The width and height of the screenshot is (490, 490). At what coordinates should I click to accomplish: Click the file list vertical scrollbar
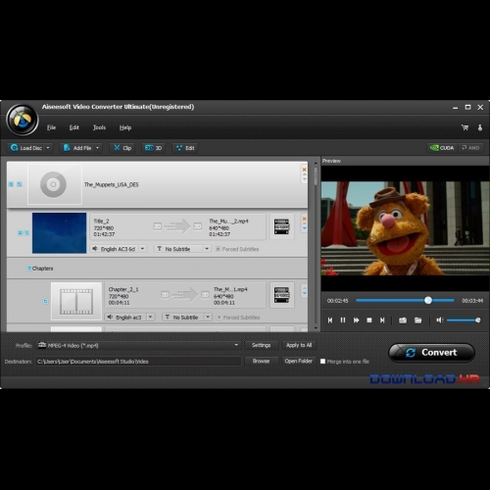[316, 176]
